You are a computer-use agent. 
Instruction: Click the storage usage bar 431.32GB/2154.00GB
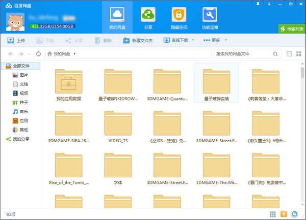click(x=53, y=26)
